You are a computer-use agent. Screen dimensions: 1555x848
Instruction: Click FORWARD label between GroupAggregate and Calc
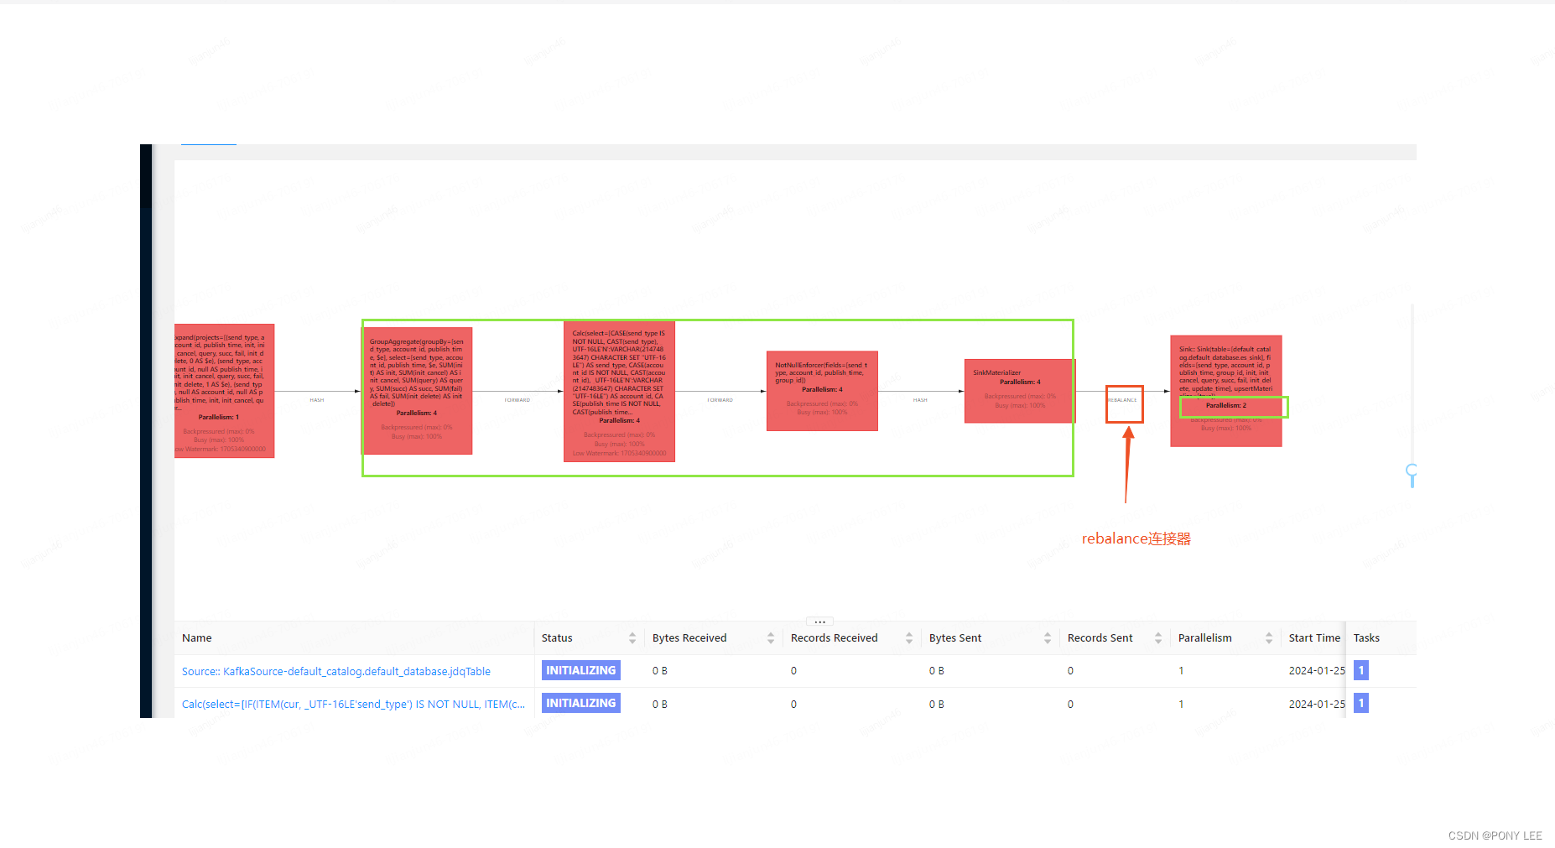click(x=517, y=400)
